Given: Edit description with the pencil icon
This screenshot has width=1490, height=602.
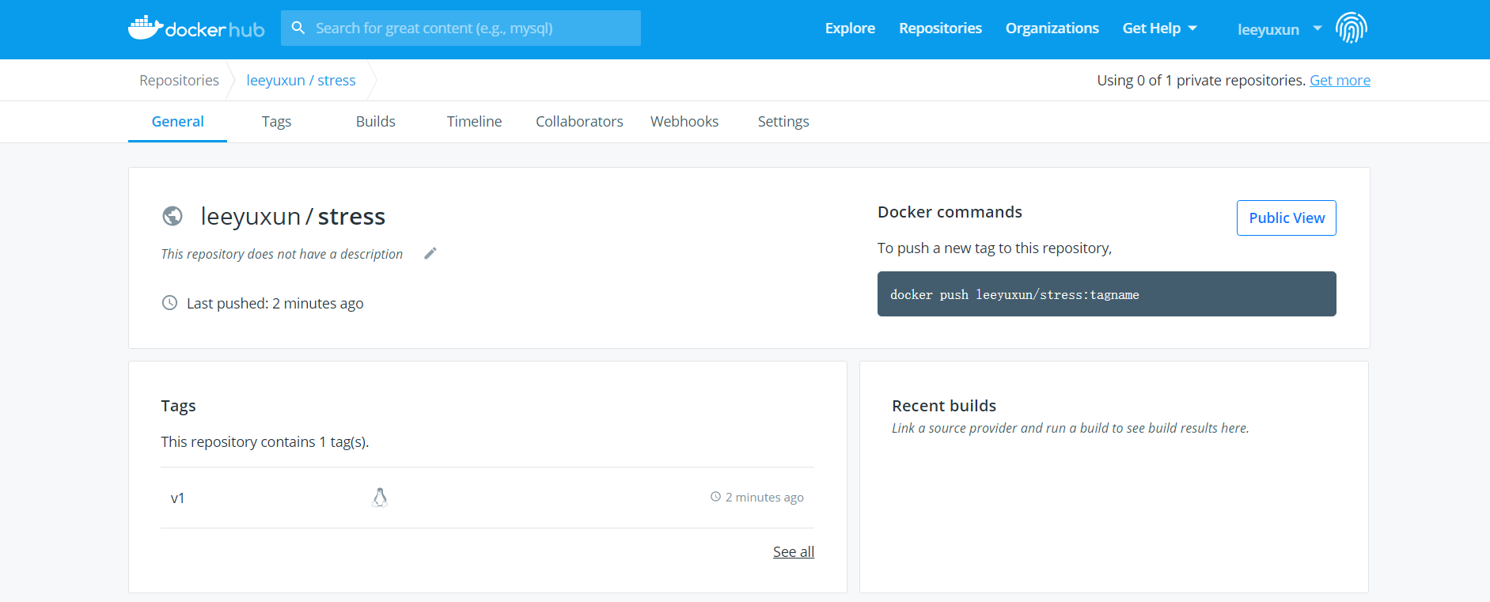Looking at the screenshot, I should point(430,253).
